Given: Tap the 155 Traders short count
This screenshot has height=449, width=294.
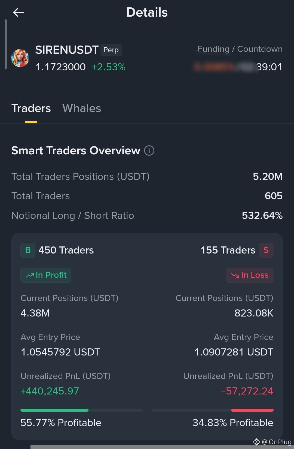Looking at the screenshot, I should [228, 250].
